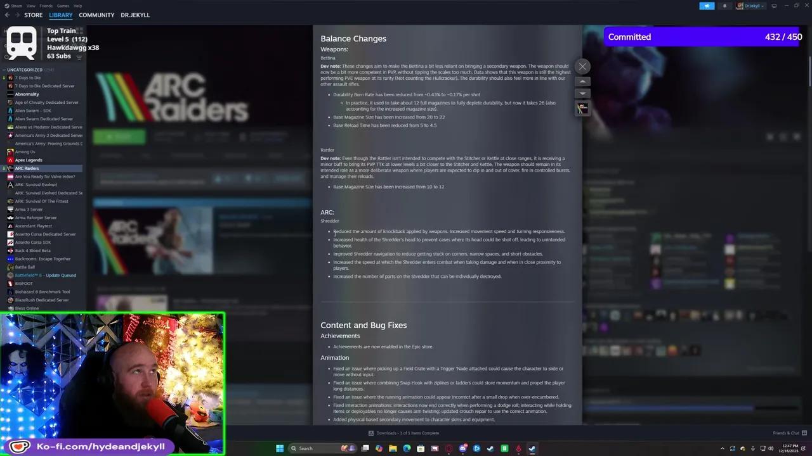Click Aliens vs Predator Dedicated Server icon

click(10, 127)
